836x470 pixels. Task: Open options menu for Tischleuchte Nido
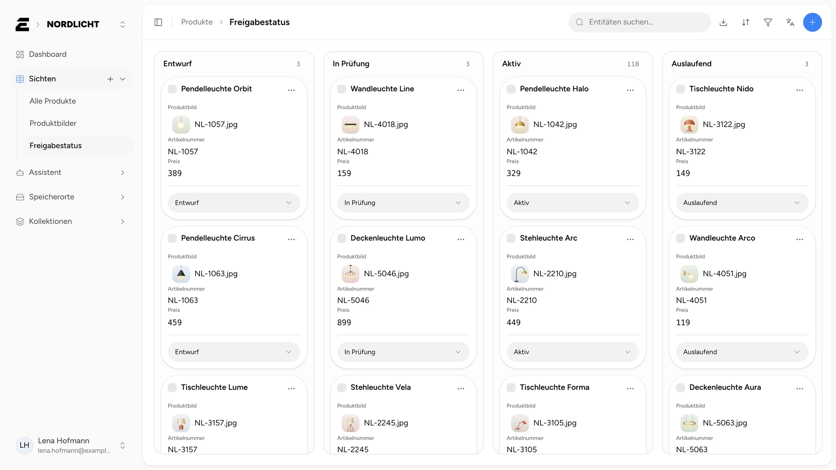click(x=800, y=90)
